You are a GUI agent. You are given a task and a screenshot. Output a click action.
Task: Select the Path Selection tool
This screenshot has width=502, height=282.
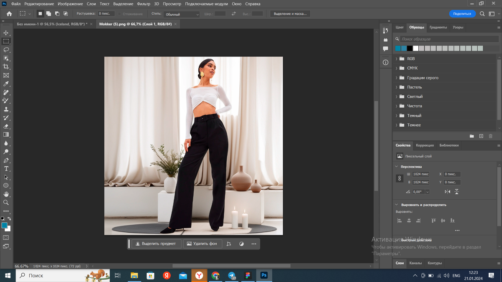(x=6, y=177)
